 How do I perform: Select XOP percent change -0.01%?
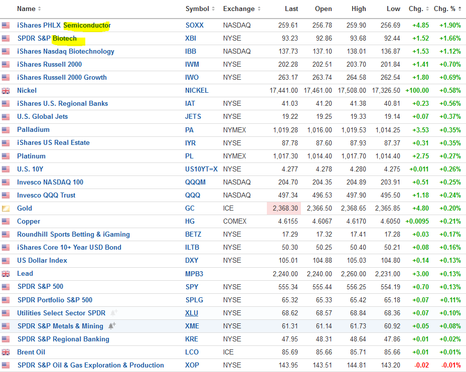click(451, 365)
